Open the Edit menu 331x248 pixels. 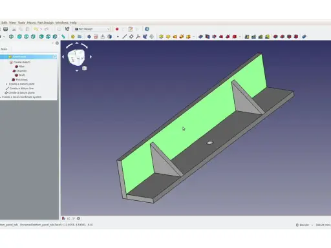tap(5, 23)
